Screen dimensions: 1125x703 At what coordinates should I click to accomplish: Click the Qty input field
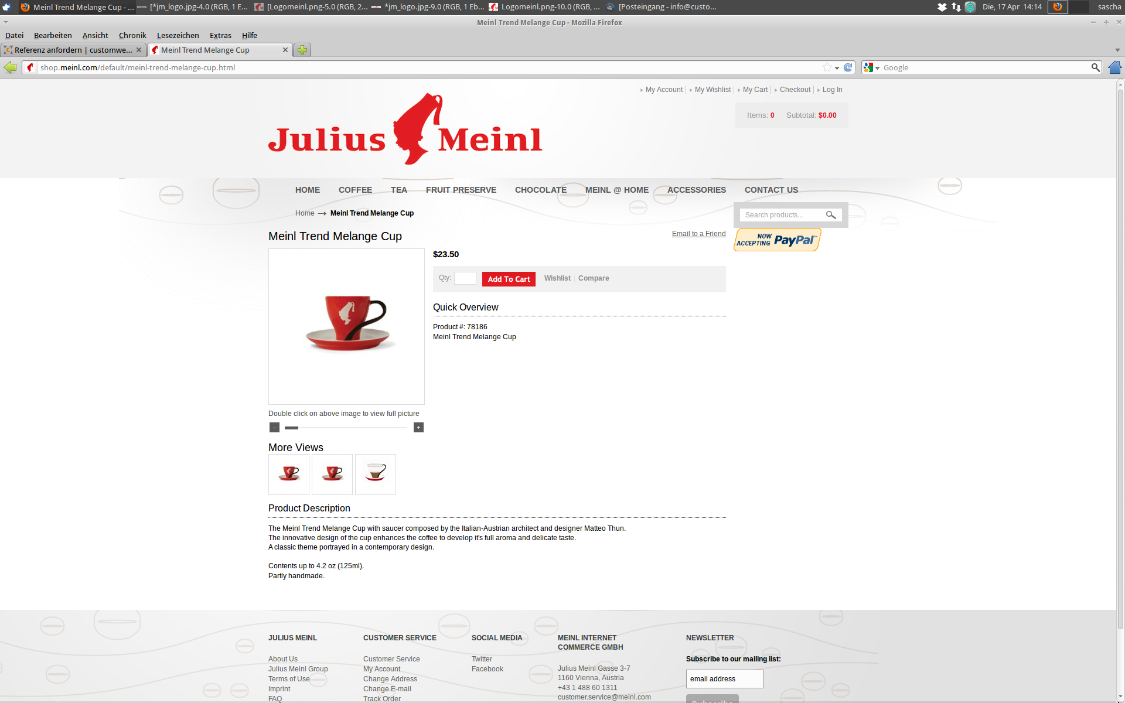tap(465, 278)
